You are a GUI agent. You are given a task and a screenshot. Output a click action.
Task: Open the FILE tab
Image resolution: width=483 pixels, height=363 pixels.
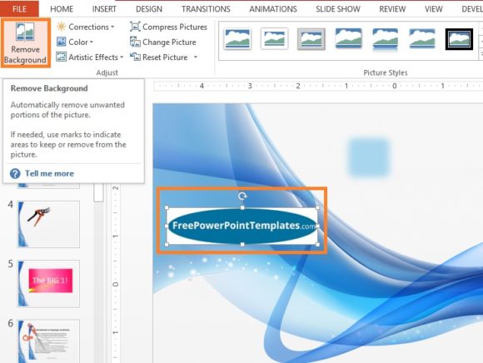click(x=19, y=9)
